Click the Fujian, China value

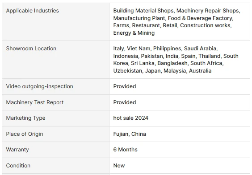pyautogui.click(x=130, y=134)
